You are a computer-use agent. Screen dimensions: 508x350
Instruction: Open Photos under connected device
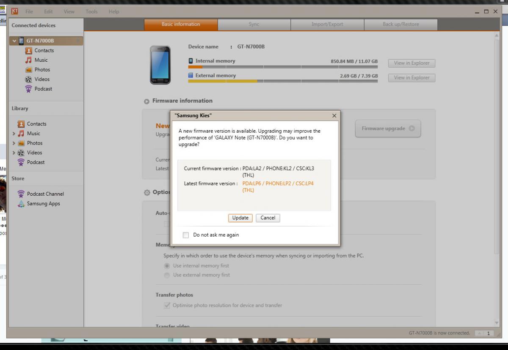coord(42,70)
